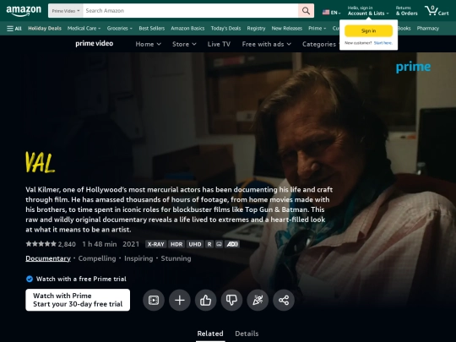Image resolution: width=456 pixels, height=342 pixels.
Task: Click the five-star rating icons
Action: (x=41, y=244)
